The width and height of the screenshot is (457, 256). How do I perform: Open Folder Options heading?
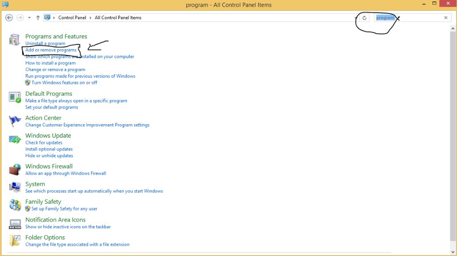click(x=45, y=238)
